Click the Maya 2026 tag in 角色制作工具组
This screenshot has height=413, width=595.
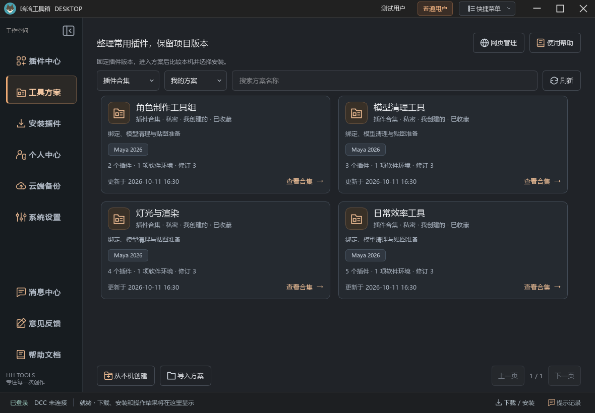[128, 150]
